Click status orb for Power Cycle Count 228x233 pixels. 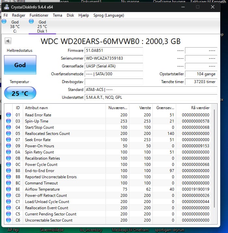click(8, 164)
